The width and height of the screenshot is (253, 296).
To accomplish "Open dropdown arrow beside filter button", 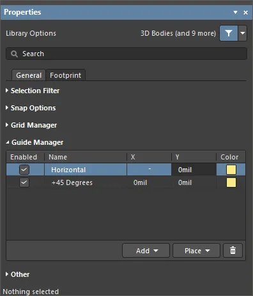I will pos(243,33).
